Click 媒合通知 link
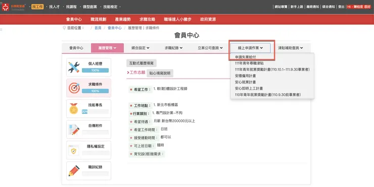374x187 pixels. (x=329, y=7)
